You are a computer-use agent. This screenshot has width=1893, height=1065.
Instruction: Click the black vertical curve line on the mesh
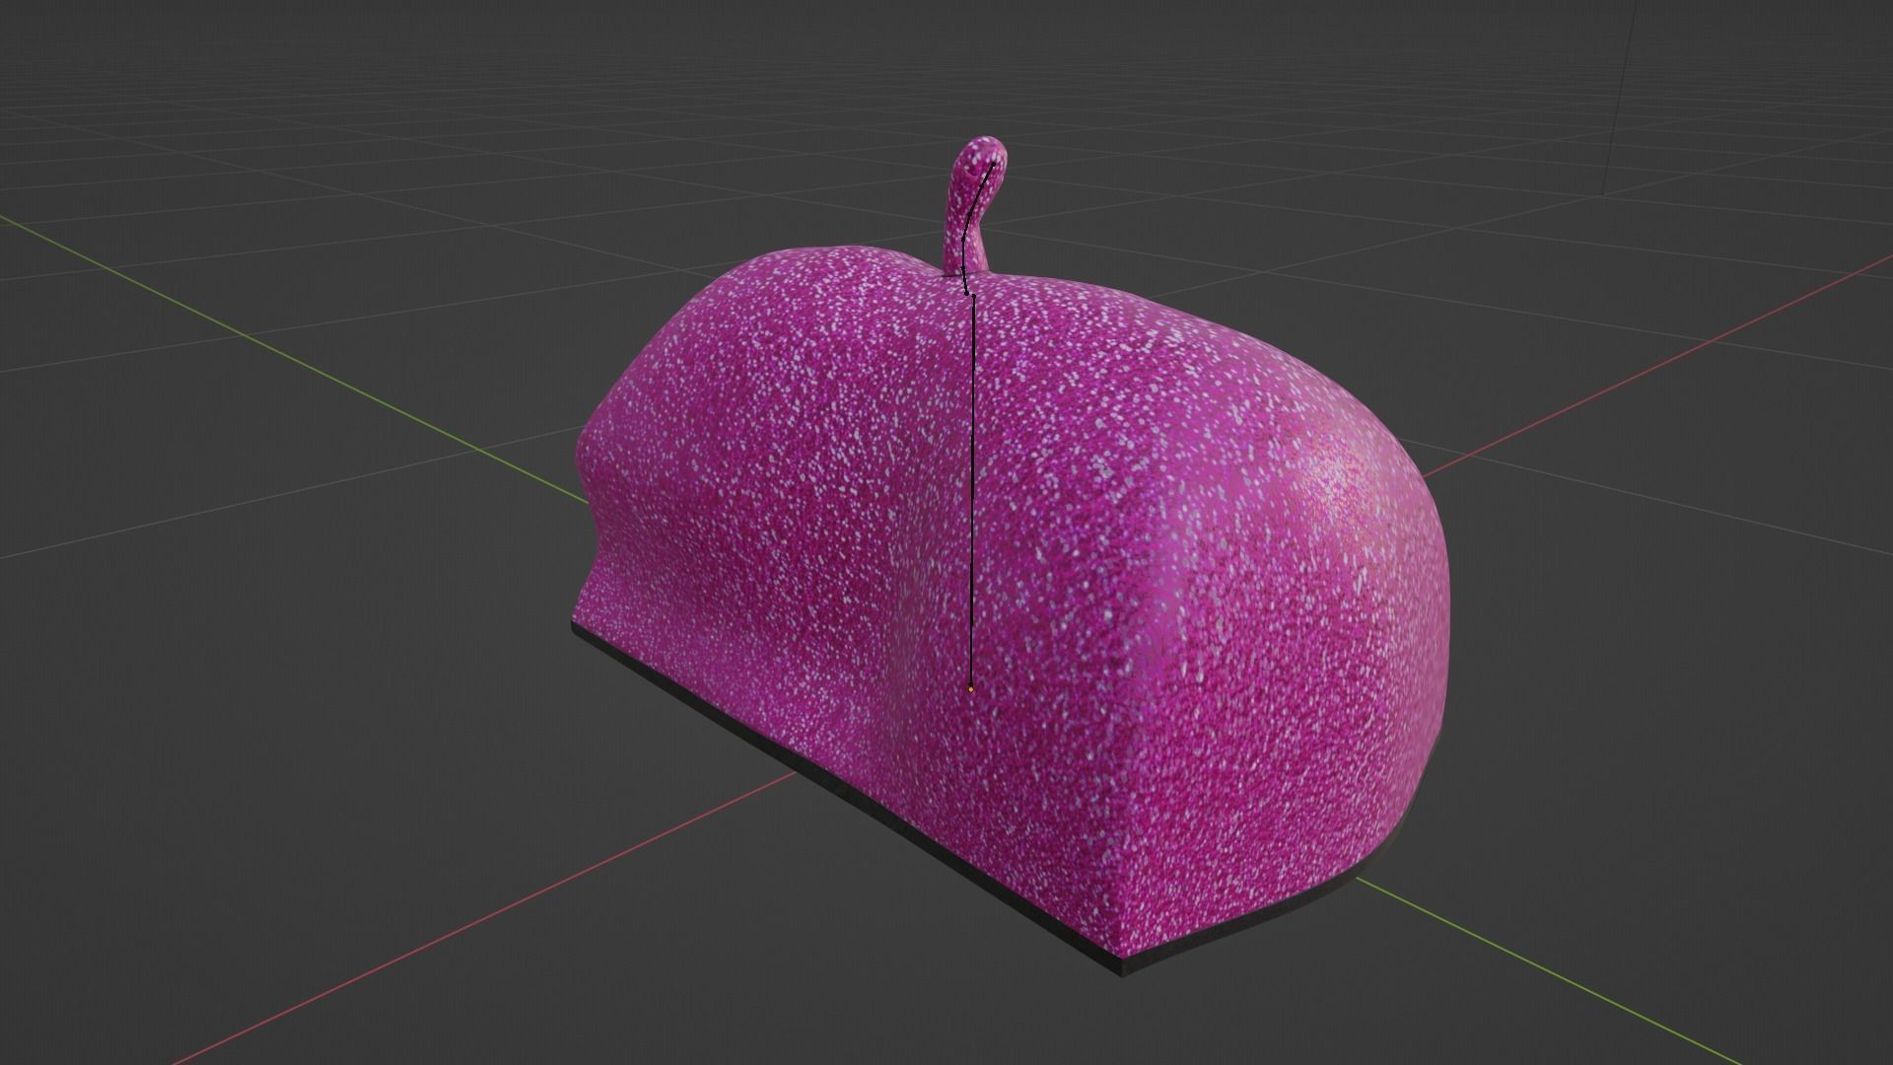[972, 493]
